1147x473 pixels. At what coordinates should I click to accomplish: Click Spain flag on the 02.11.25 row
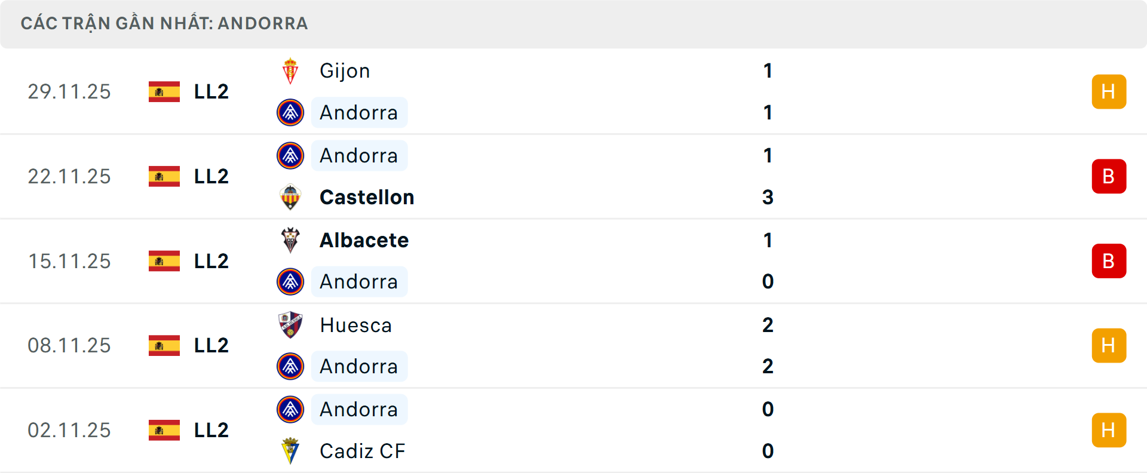click(x=164, y=430)
